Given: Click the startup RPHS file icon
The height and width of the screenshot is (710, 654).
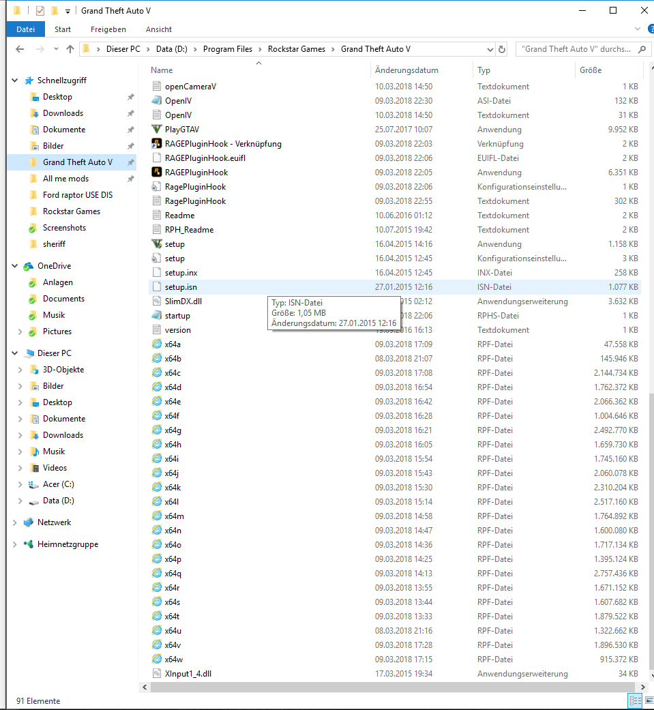Looking at the screenshot, I should click(x=157, y=316).
